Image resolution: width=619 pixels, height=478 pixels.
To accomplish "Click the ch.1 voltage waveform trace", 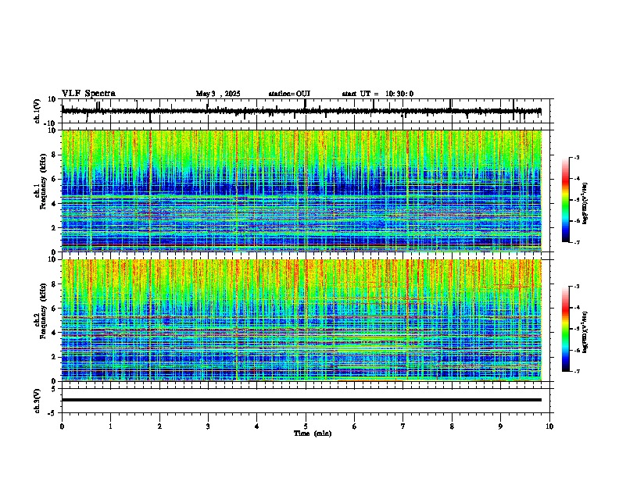I will 302,111.
